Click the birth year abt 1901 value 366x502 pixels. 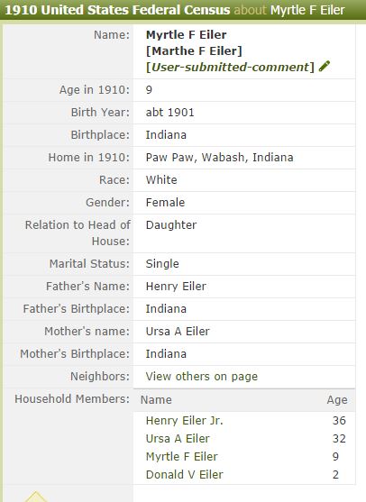click(x=169, y=113)
